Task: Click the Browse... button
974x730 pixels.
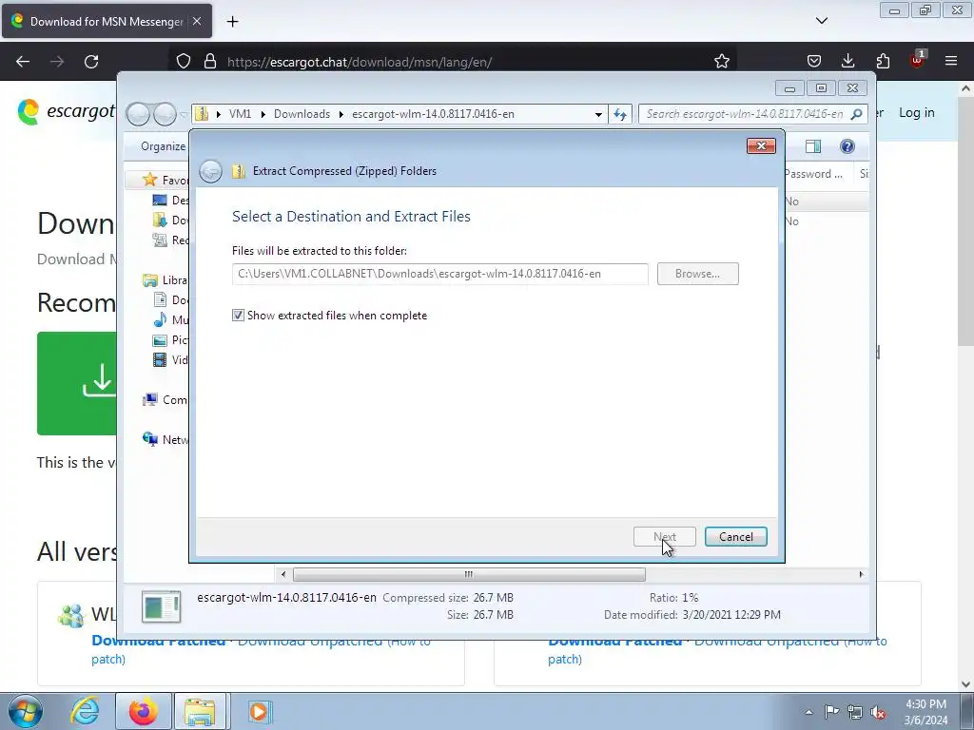Action: click(x=697, y=274)
